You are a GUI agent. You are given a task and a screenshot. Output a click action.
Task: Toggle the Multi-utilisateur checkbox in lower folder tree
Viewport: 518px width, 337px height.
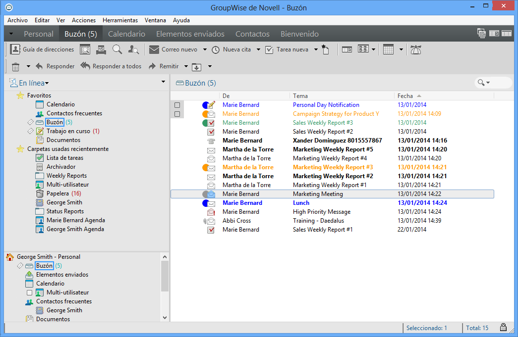[29, 292]
